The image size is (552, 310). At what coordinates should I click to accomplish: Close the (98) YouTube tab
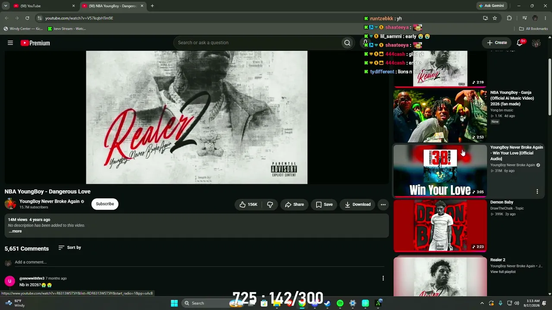tap(73, 6)
